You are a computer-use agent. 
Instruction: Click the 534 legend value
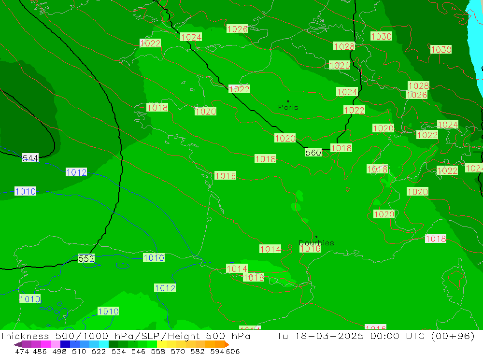pos(118,351)
